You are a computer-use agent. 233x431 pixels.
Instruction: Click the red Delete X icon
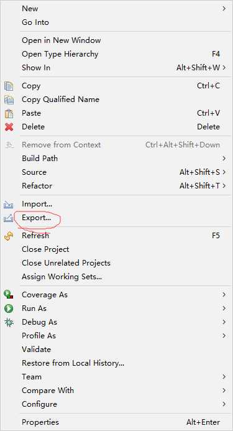[x=9, y=127]
